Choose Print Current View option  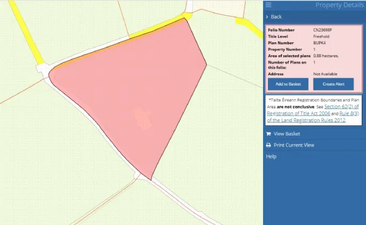294,145
